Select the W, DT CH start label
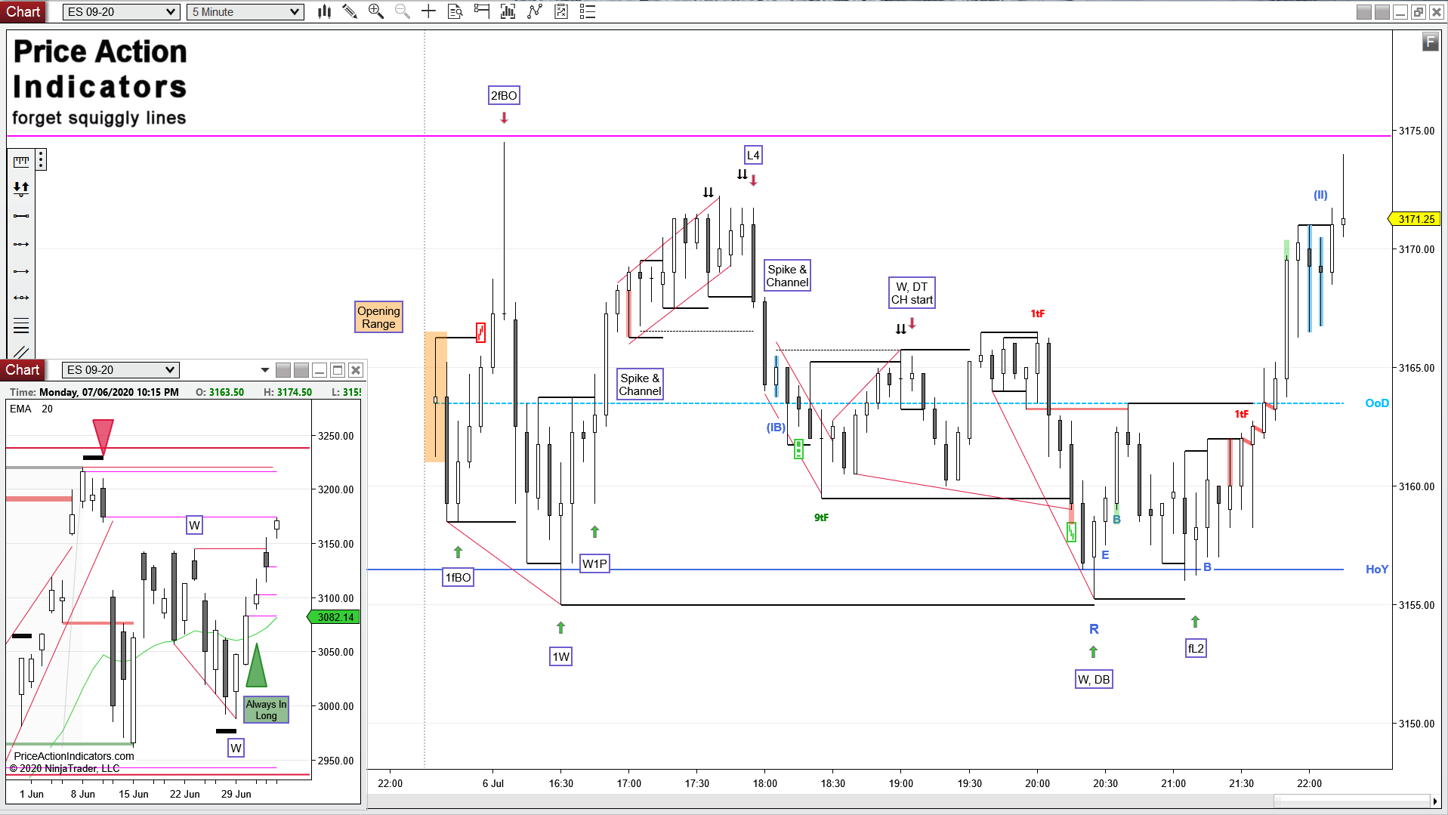 point(912,293)
